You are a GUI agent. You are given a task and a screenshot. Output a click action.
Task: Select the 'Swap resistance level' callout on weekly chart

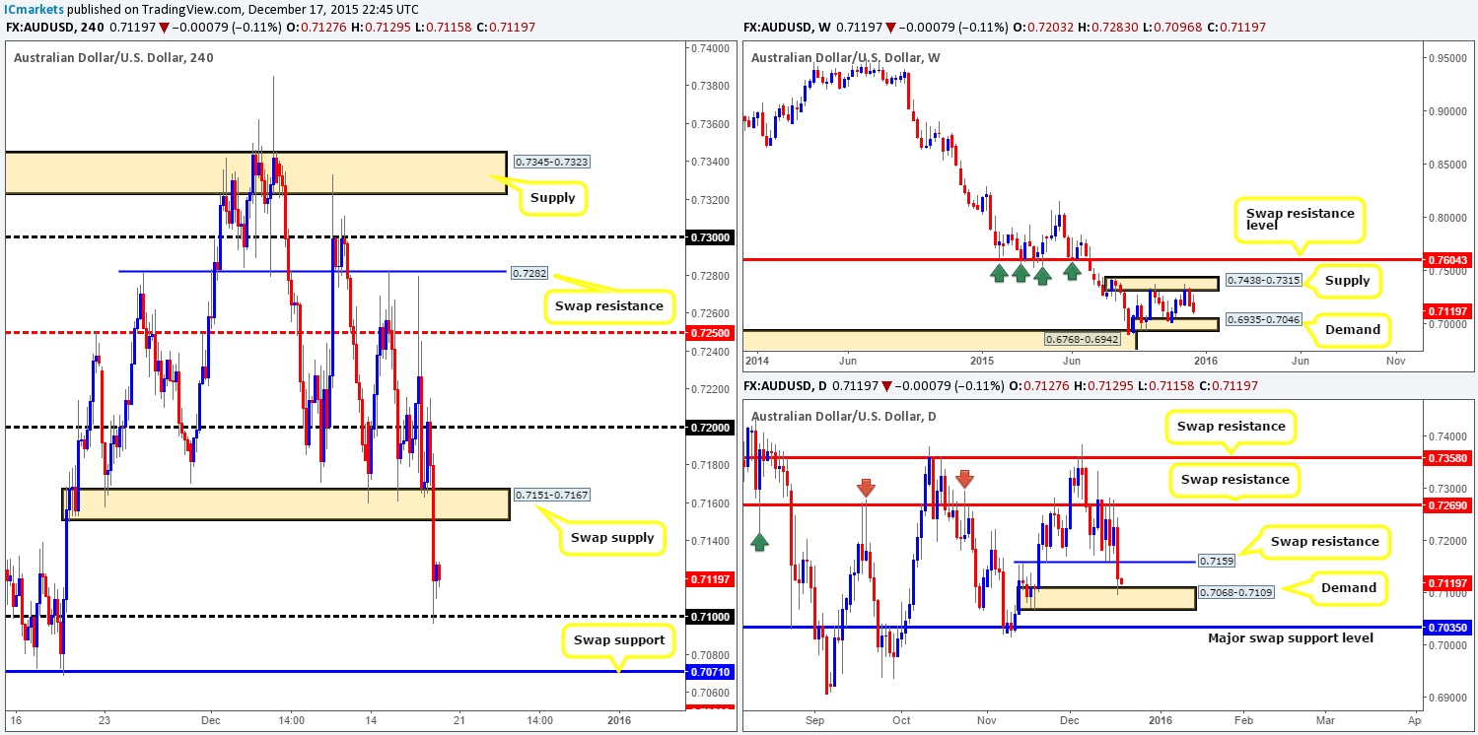1301,219
